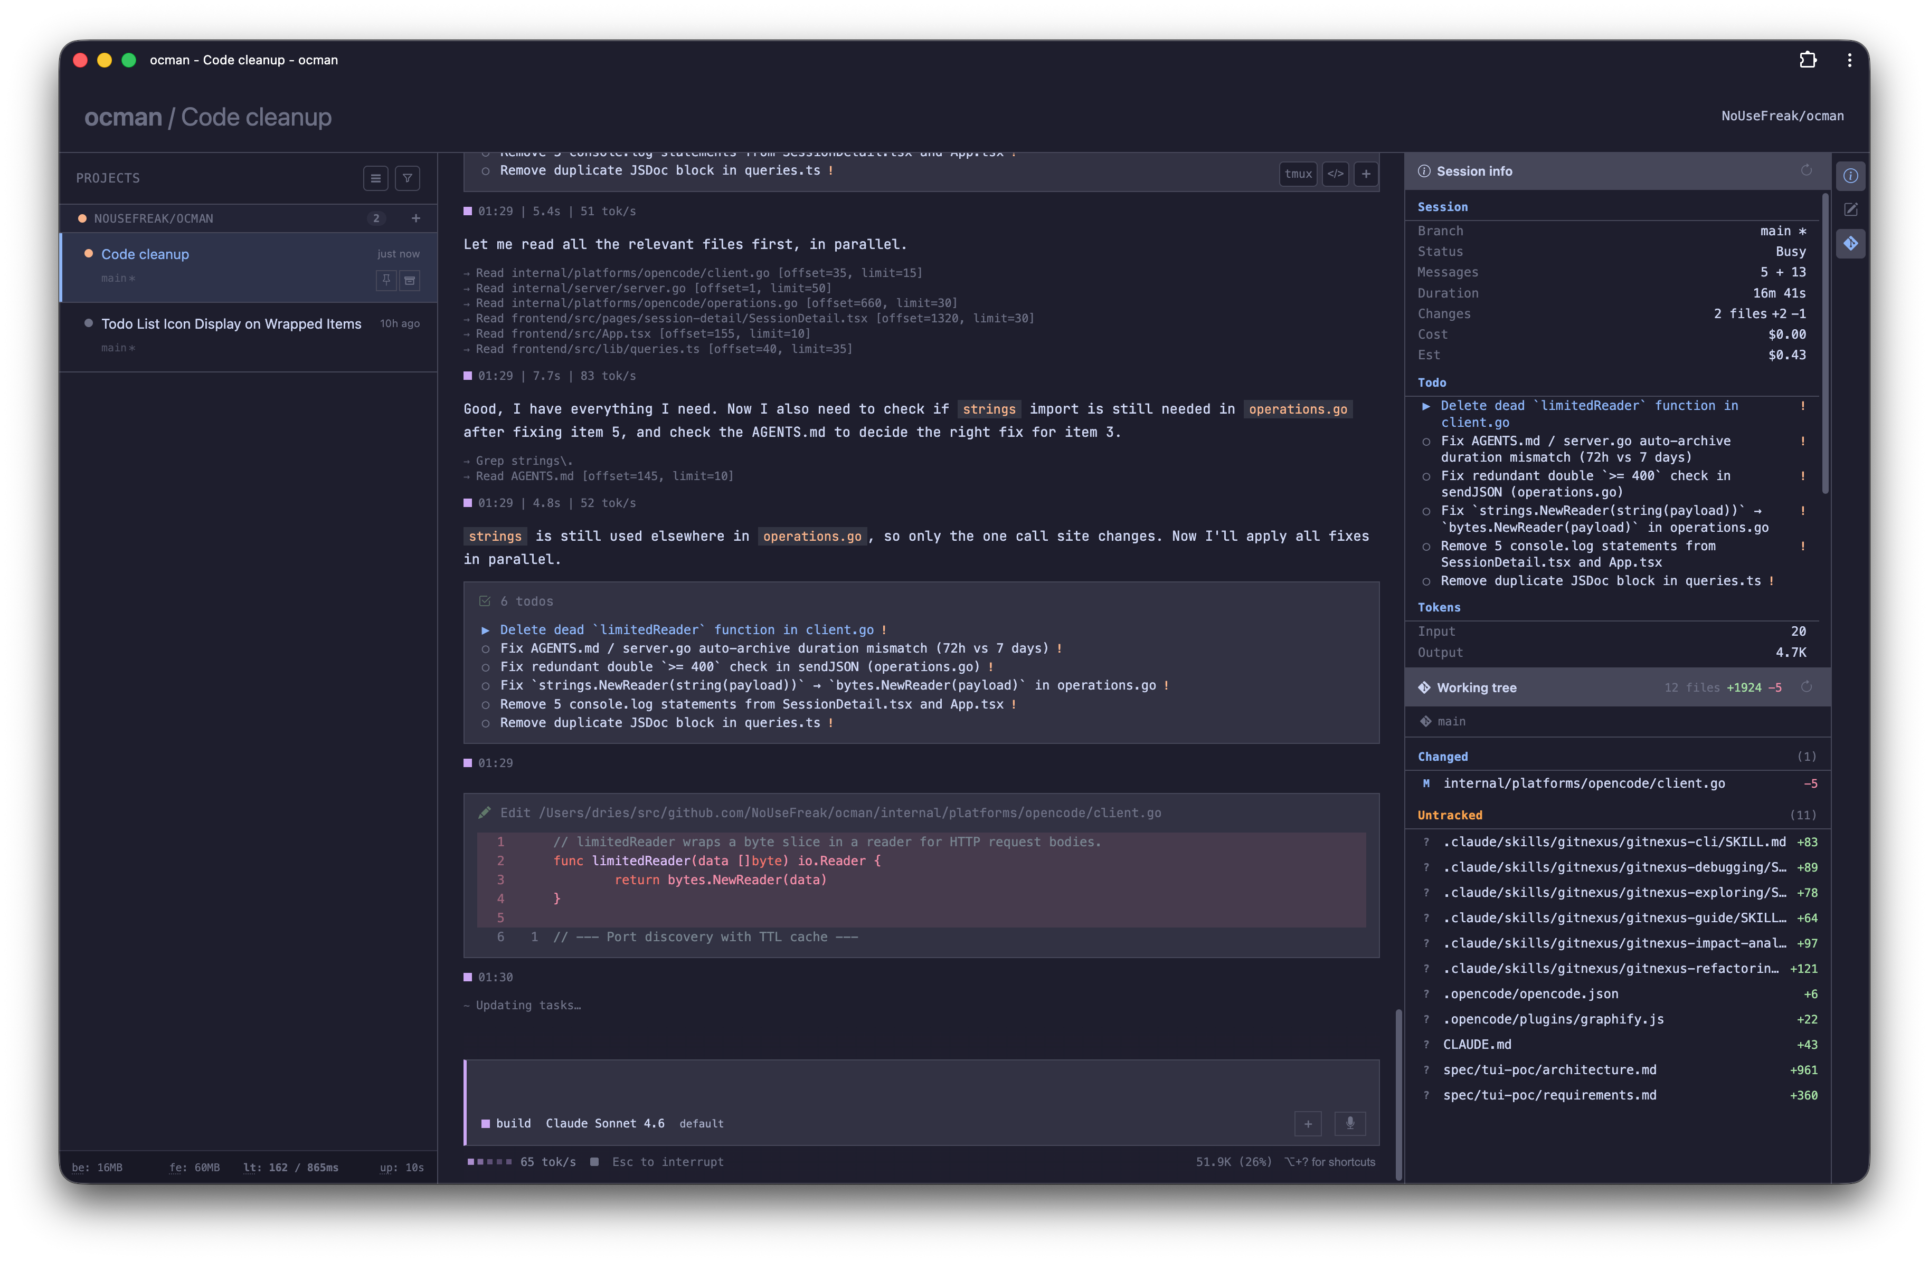Click the M status marker for client.go
Viewport: 1929px width, 1262px height.
point(1426,783)
